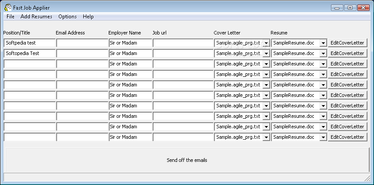Expand Cover Letter dropdown in Softpedia test row
This screenshot has height=185, width=374.
coord(266,43)
